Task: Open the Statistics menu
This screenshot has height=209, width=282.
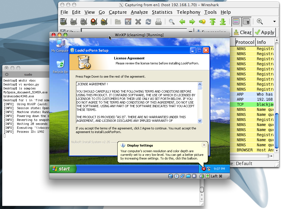Action: [162, 12]
